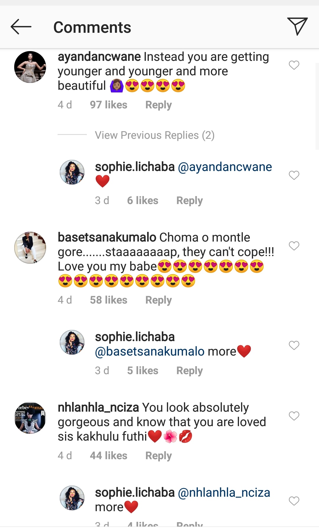319x528 pixels.
Task: Reply to basetsanakumalo's comment
Action: click(158, 300)
